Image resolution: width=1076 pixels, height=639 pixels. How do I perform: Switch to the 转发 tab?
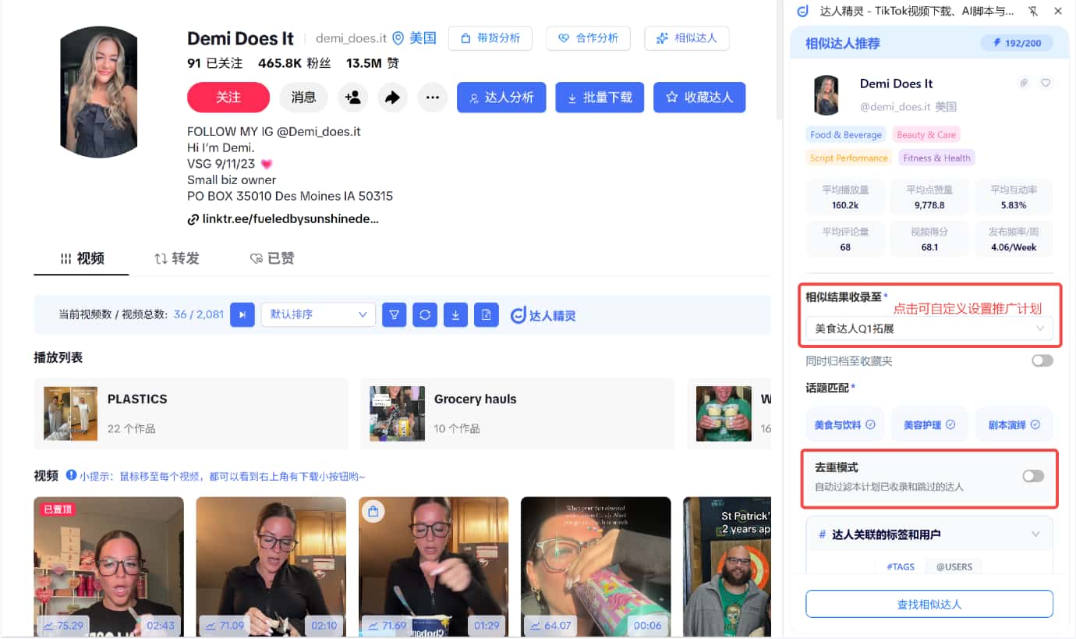click(176, 258)
